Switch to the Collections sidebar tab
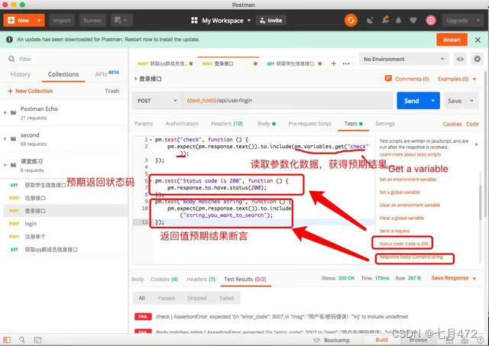489x346 pixels. click(x=63, y=75)
